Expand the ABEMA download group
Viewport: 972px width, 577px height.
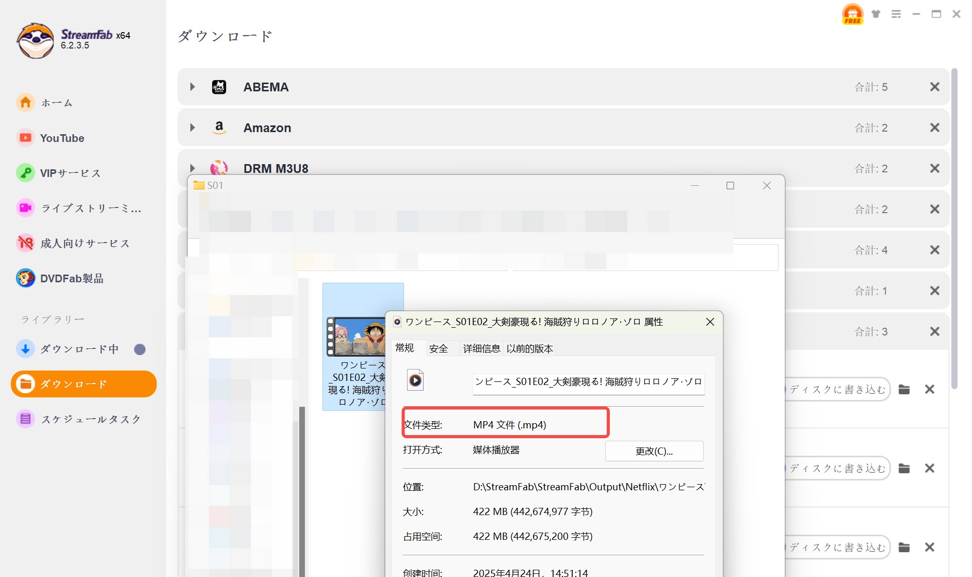192,87
